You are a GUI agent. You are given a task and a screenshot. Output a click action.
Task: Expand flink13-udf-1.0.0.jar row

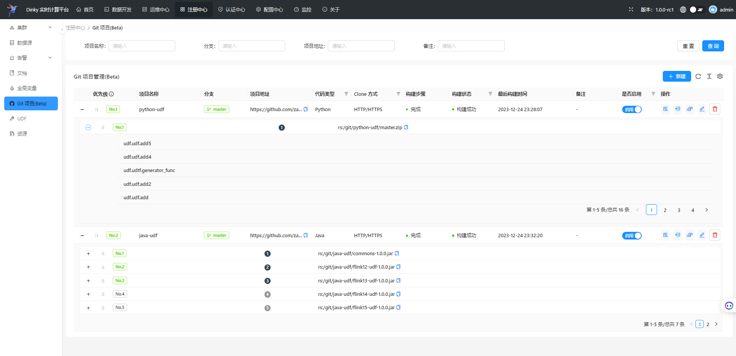coord(88,281)
